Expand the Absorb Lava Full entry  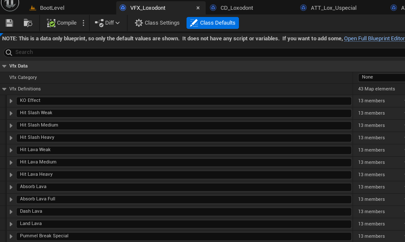(11, 200)
